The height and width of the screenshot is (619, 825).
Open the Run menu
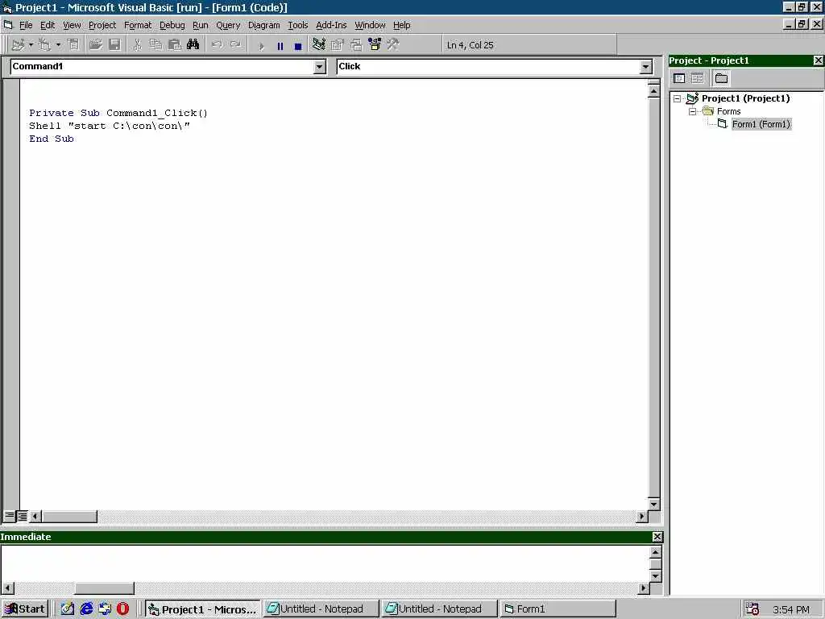pyautogui.click(x=201, y=25)
